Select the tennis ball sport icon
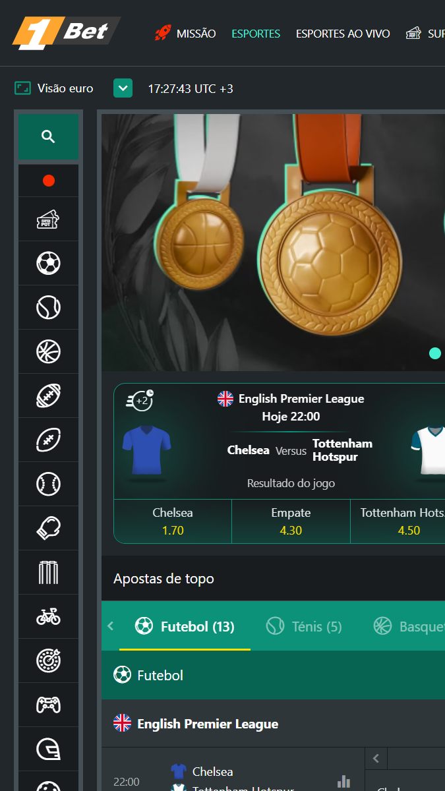 tap(48, 308)
